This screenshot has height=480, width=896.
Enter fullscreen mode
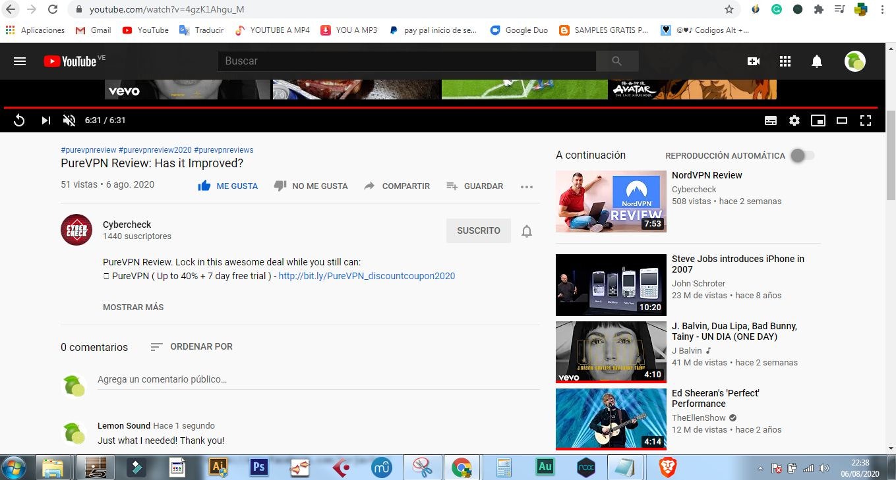[x=866, y=120]
